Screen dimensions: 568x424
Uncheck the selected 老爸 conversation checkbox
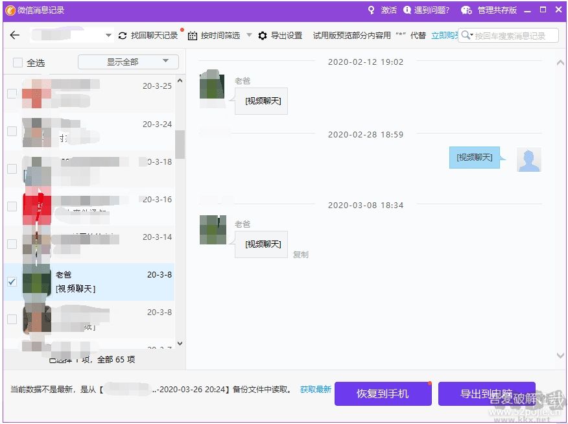(11, 281)
